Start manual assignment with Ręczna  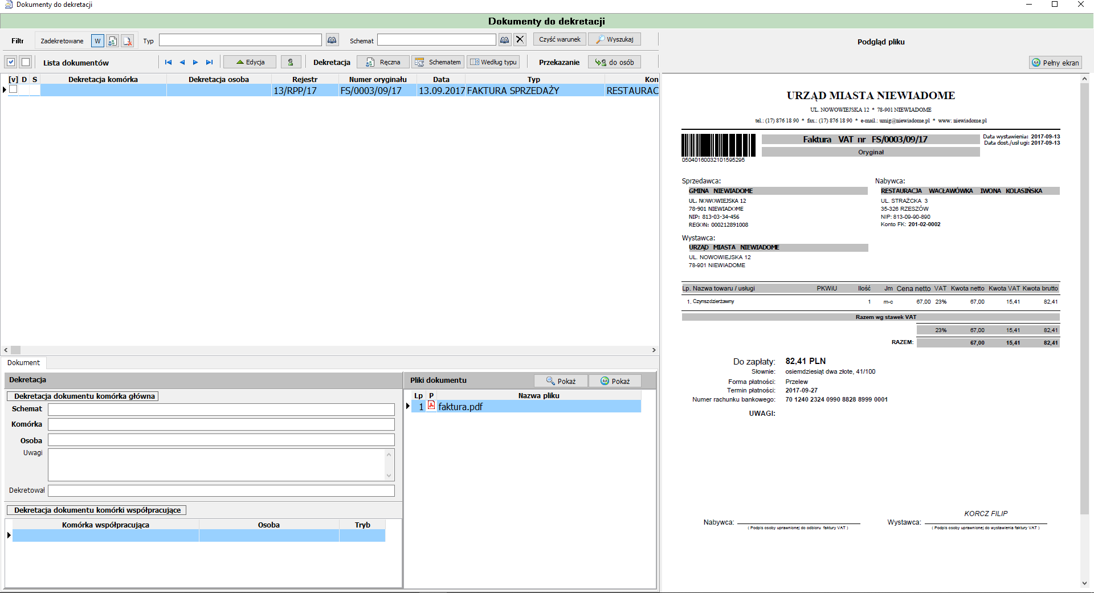(383, 62)
